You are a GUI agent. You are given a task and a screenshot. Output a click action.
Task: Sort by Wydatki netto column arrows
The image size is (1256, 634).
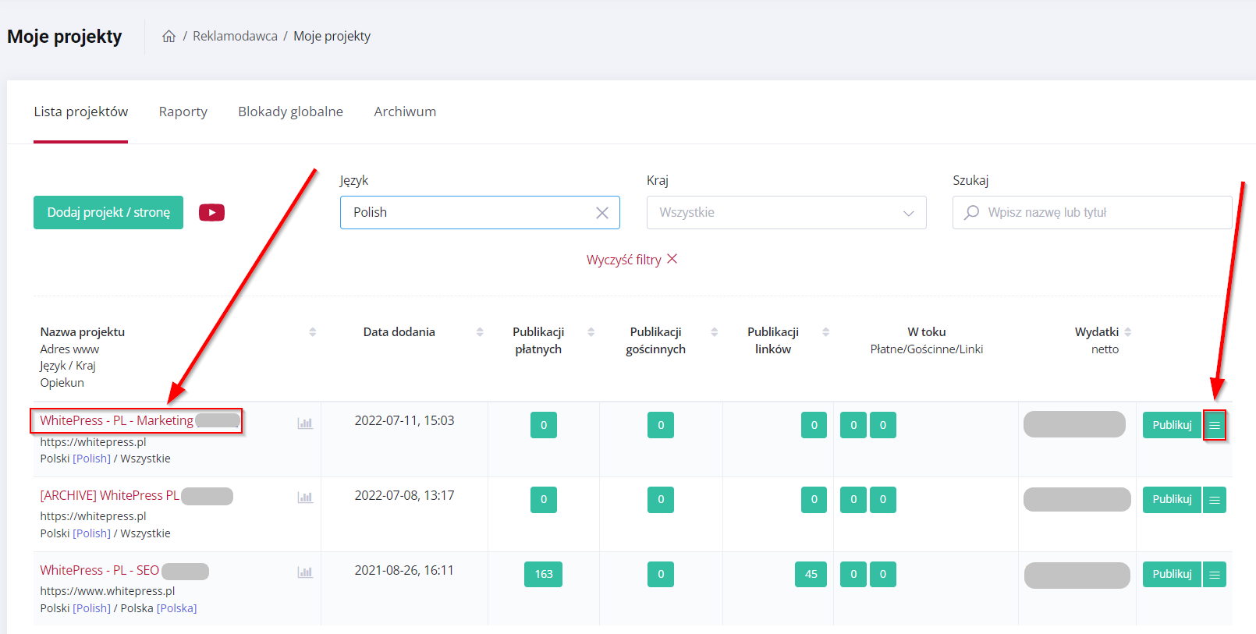(x=1128, y=332)
